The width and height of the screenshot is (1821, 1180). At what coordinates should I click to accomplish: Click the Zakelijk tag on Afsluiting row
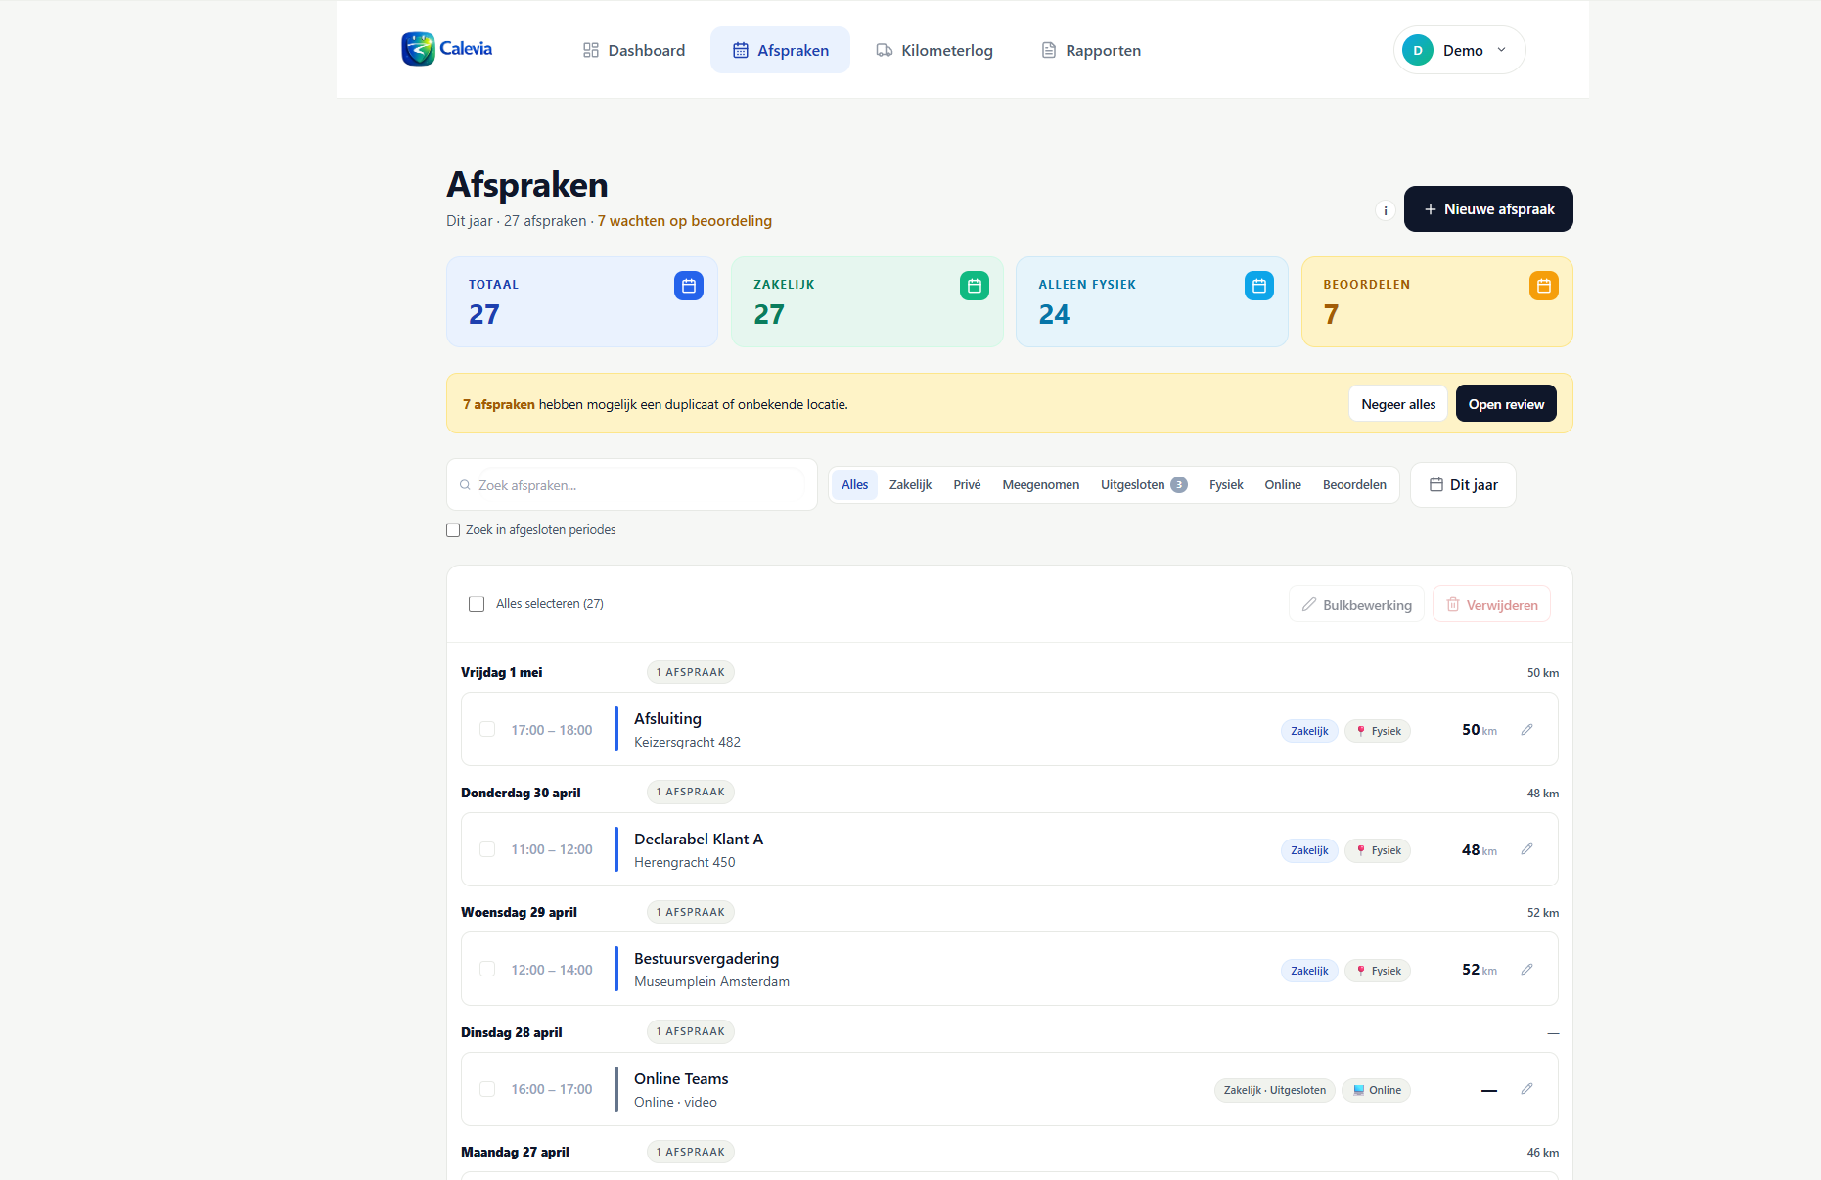tap(1309, 731)
